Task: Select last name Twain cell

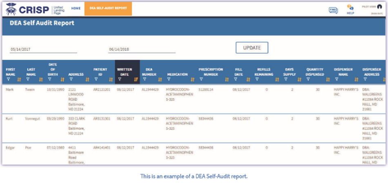Action: click(29, 89)
